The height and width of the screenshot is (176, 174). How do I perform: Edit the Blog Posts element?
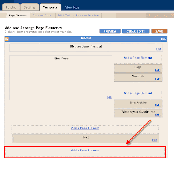(109, 98)
